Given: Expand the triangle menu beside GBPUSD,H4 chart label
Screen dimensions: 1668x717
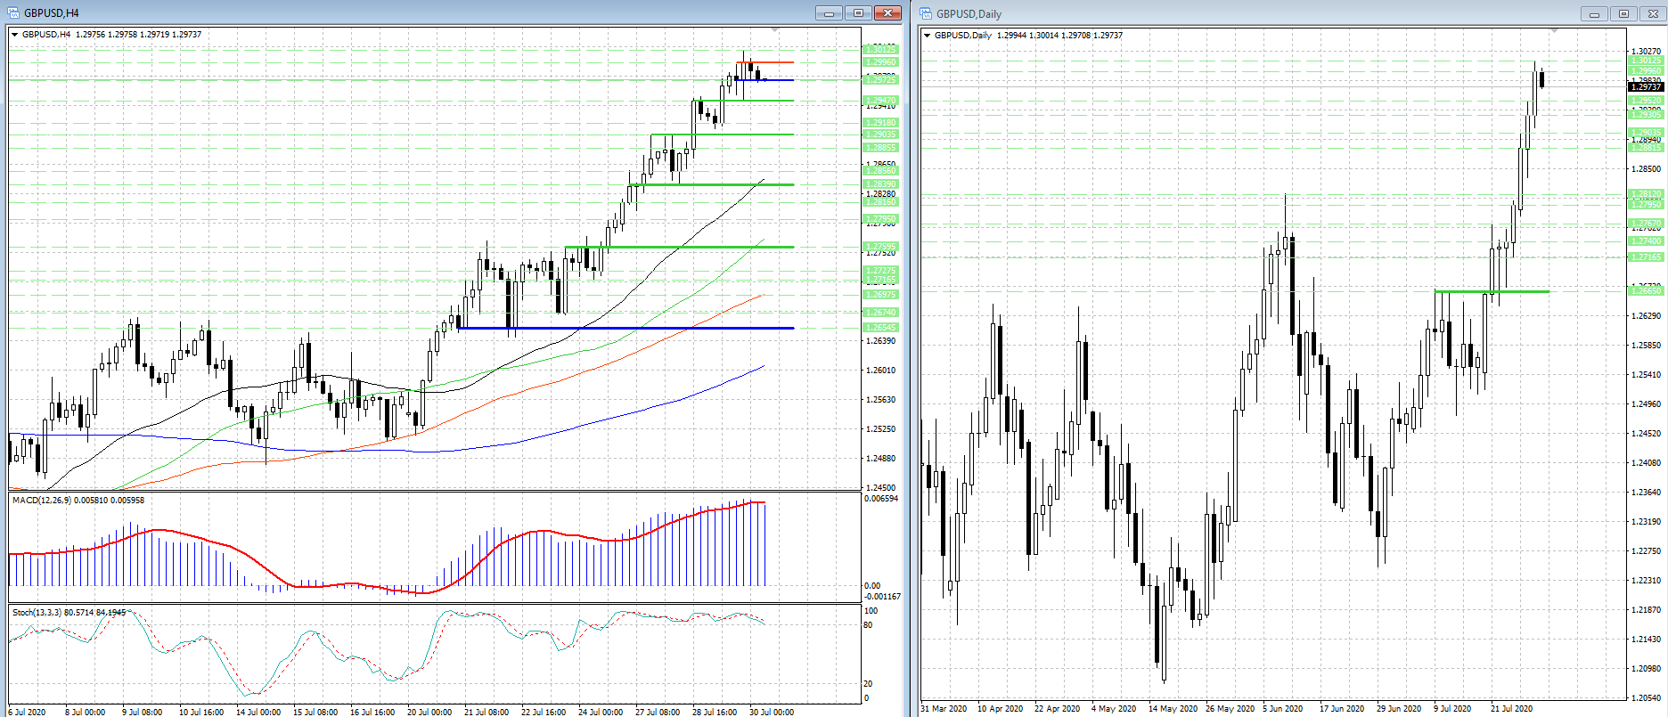Looking at the screenshot, I should click(x=15, y=35).
